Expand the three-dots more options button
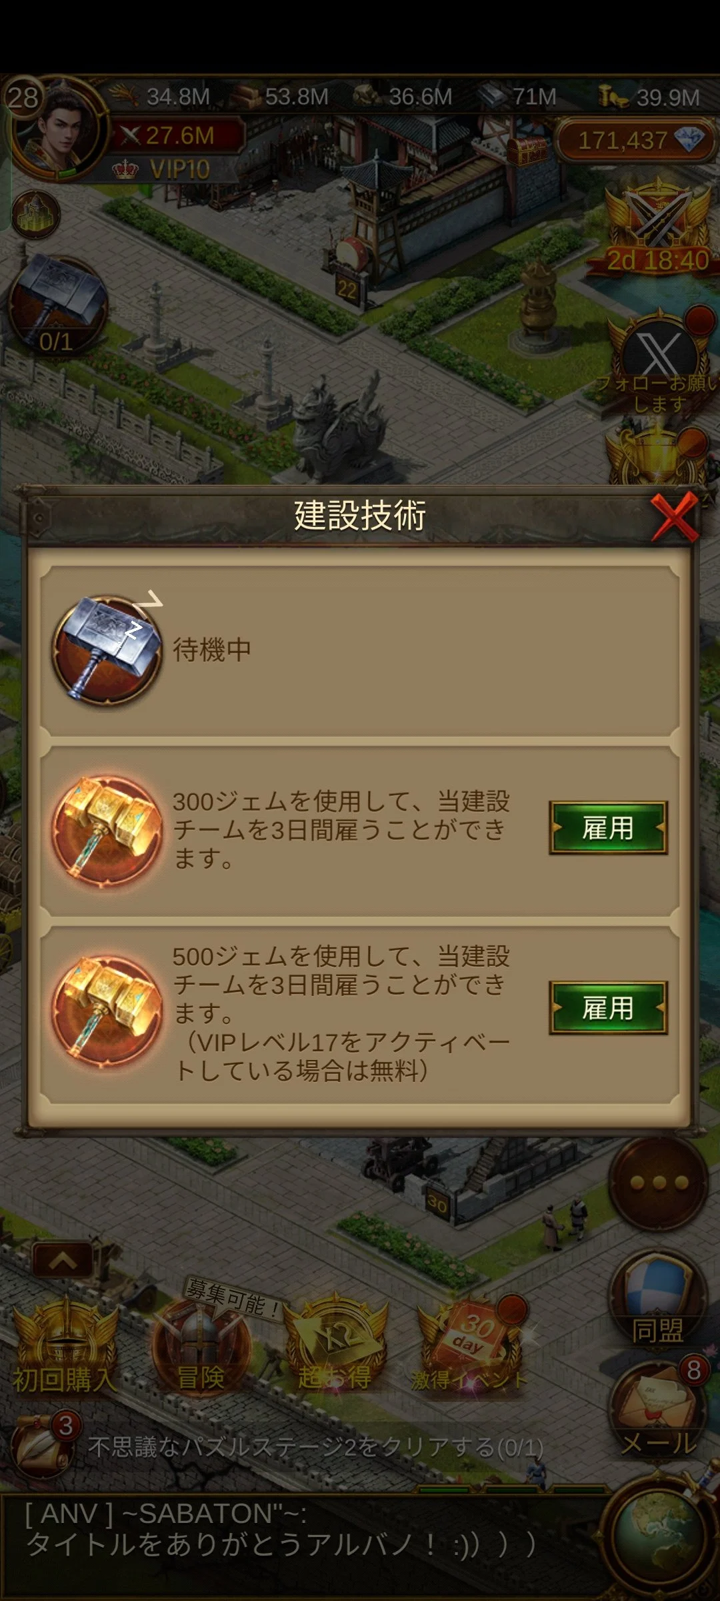720x1601 pixels. click(659, 1183)
